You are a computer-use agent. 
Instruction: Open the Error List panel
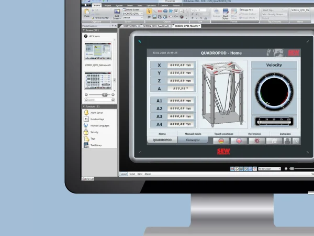pyautogui.click(x=88, y=179)
